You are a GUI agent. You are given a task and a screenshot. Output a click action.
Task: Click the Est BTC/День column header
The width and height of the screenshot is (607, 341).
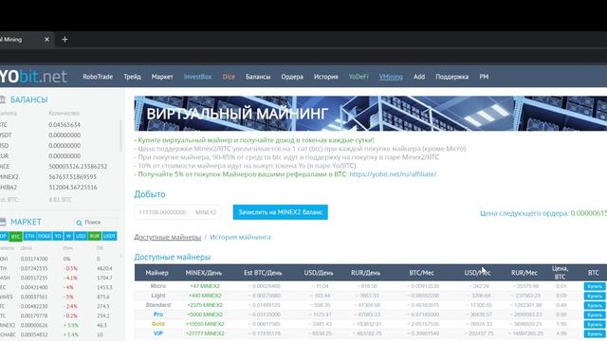tap(263, 273)
